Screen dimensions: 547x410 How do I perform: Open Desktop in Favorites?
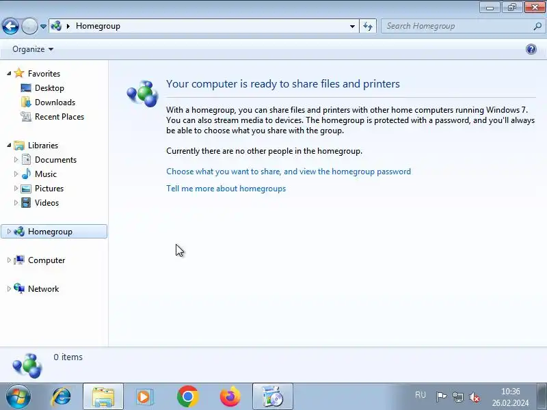[49, 88]
